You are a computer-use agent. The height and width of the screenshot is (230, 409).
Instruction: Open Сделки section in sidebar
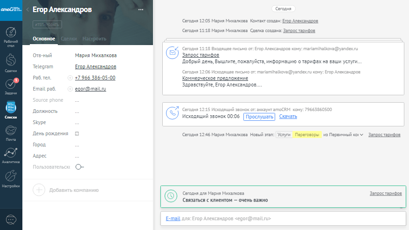click(x=11, y=62)
